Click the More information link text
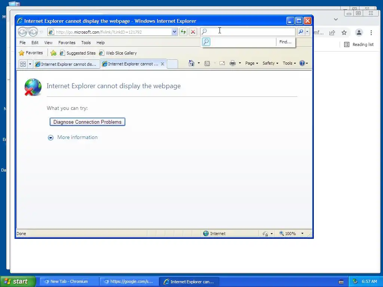The width and height of the screenshot is (383, 287). coord(77,138)
